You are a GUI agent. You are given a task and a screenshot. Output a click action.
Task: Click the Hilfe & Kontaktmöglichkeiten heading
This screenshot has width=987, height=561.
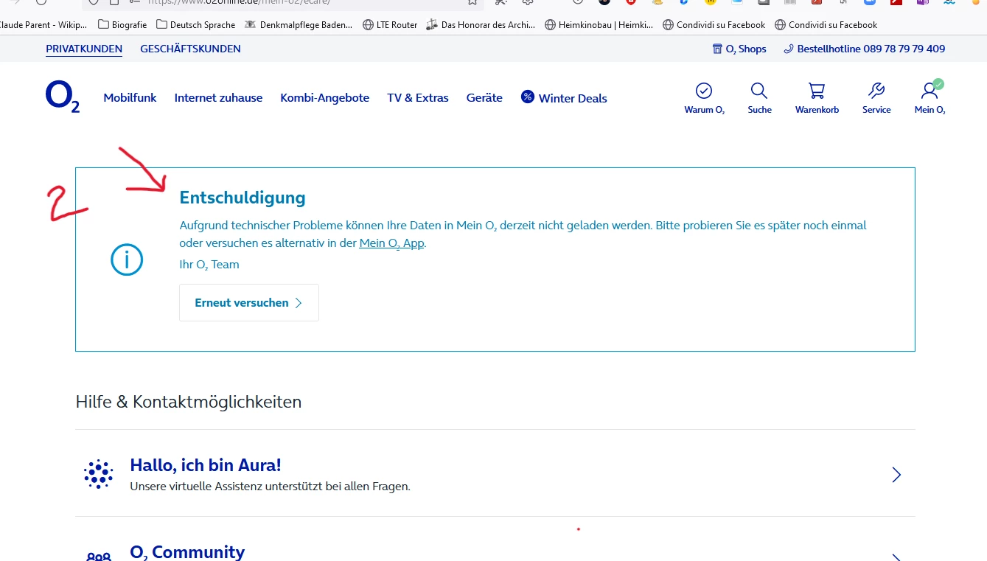[x=189, y=402]
